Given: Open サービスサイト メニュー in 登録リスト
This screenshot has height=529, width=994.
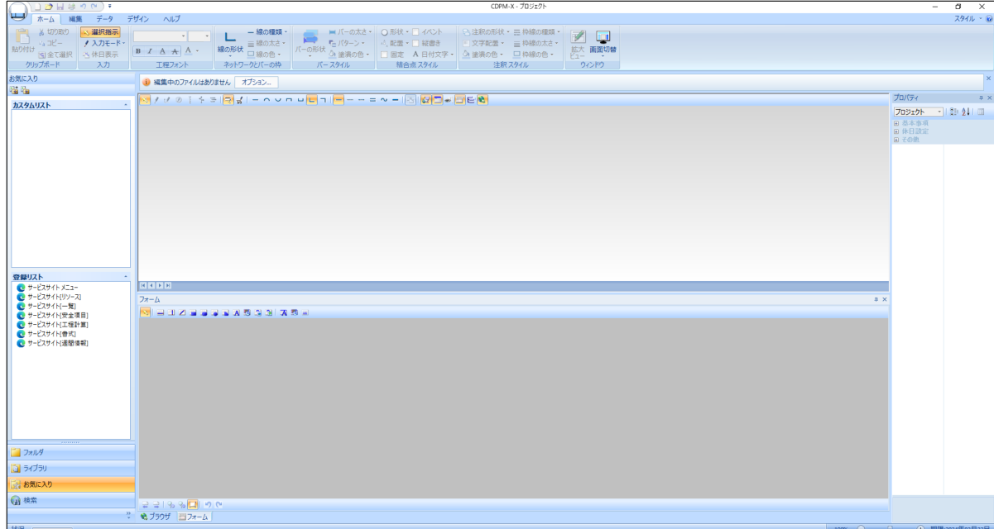Looking at the screenshot, I should click(x=49, y=287).
